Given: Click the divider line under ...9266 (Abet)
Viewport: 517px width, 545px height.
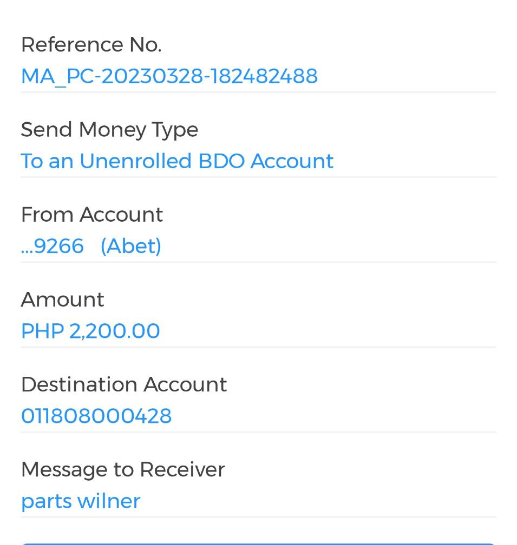Looking at the screenshot, I should 258,262.
